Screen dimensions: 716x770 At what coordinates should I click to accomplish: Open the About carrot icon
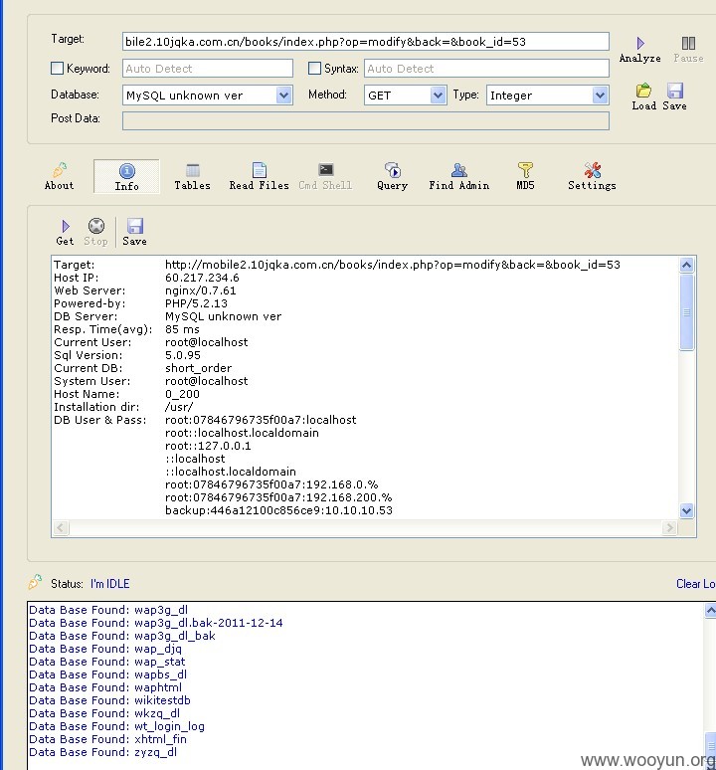click(x=60, y=170)
